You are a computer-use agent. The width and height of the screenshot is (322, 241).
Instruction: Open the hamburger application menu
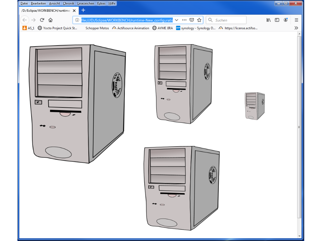(x=296, y=20)
